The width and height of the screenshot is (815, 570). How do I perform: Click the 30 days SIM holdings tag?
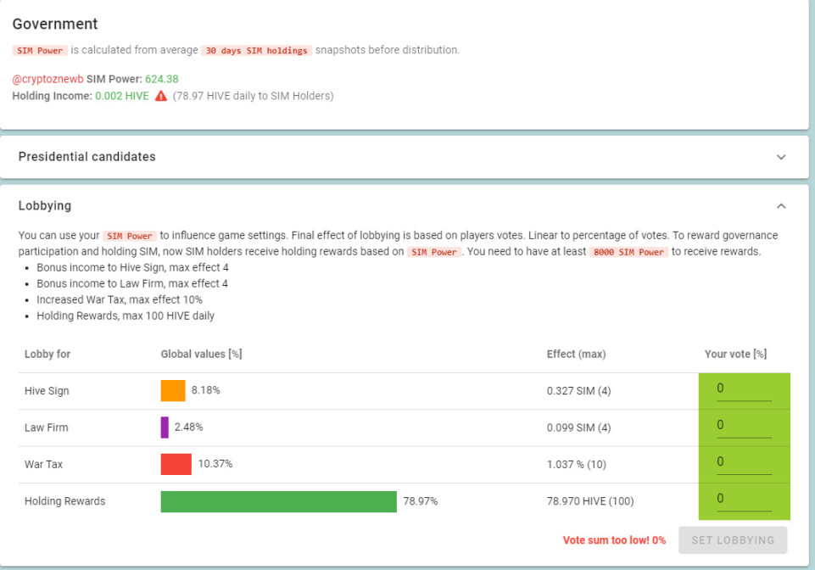pyautogui.click(x=256, y=50)
